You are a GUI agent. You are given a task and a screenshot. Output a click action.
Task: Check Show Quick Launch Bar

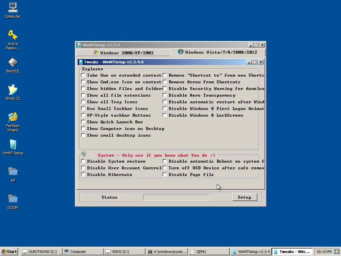(x=83, y=122)
